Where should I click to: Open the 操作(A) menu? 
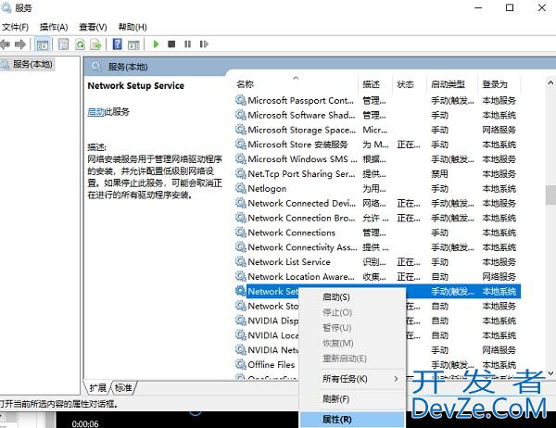point(54,27)
